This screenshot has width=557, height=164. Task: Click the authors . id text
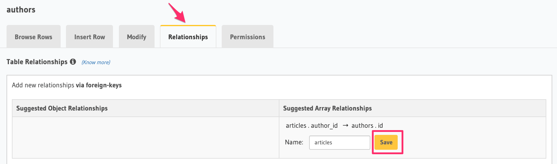367,125
